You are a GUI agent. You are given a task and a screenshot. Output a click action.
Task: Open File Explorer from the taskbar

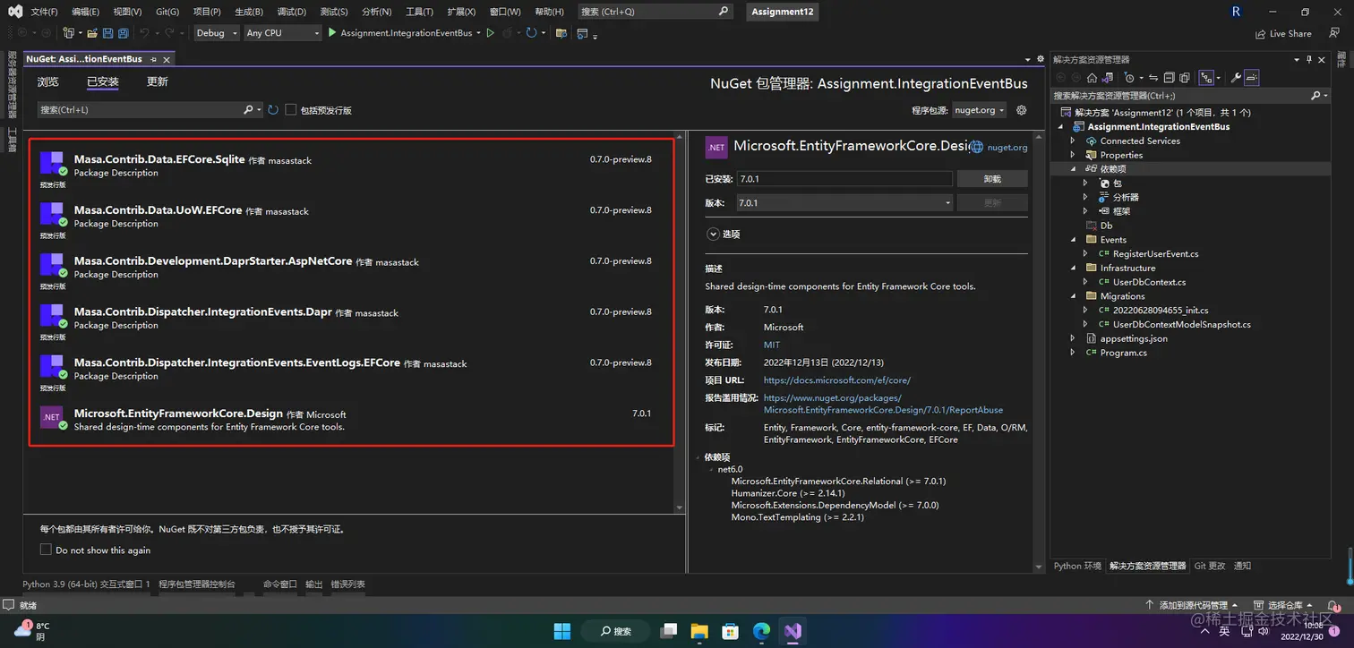(699, 631)
